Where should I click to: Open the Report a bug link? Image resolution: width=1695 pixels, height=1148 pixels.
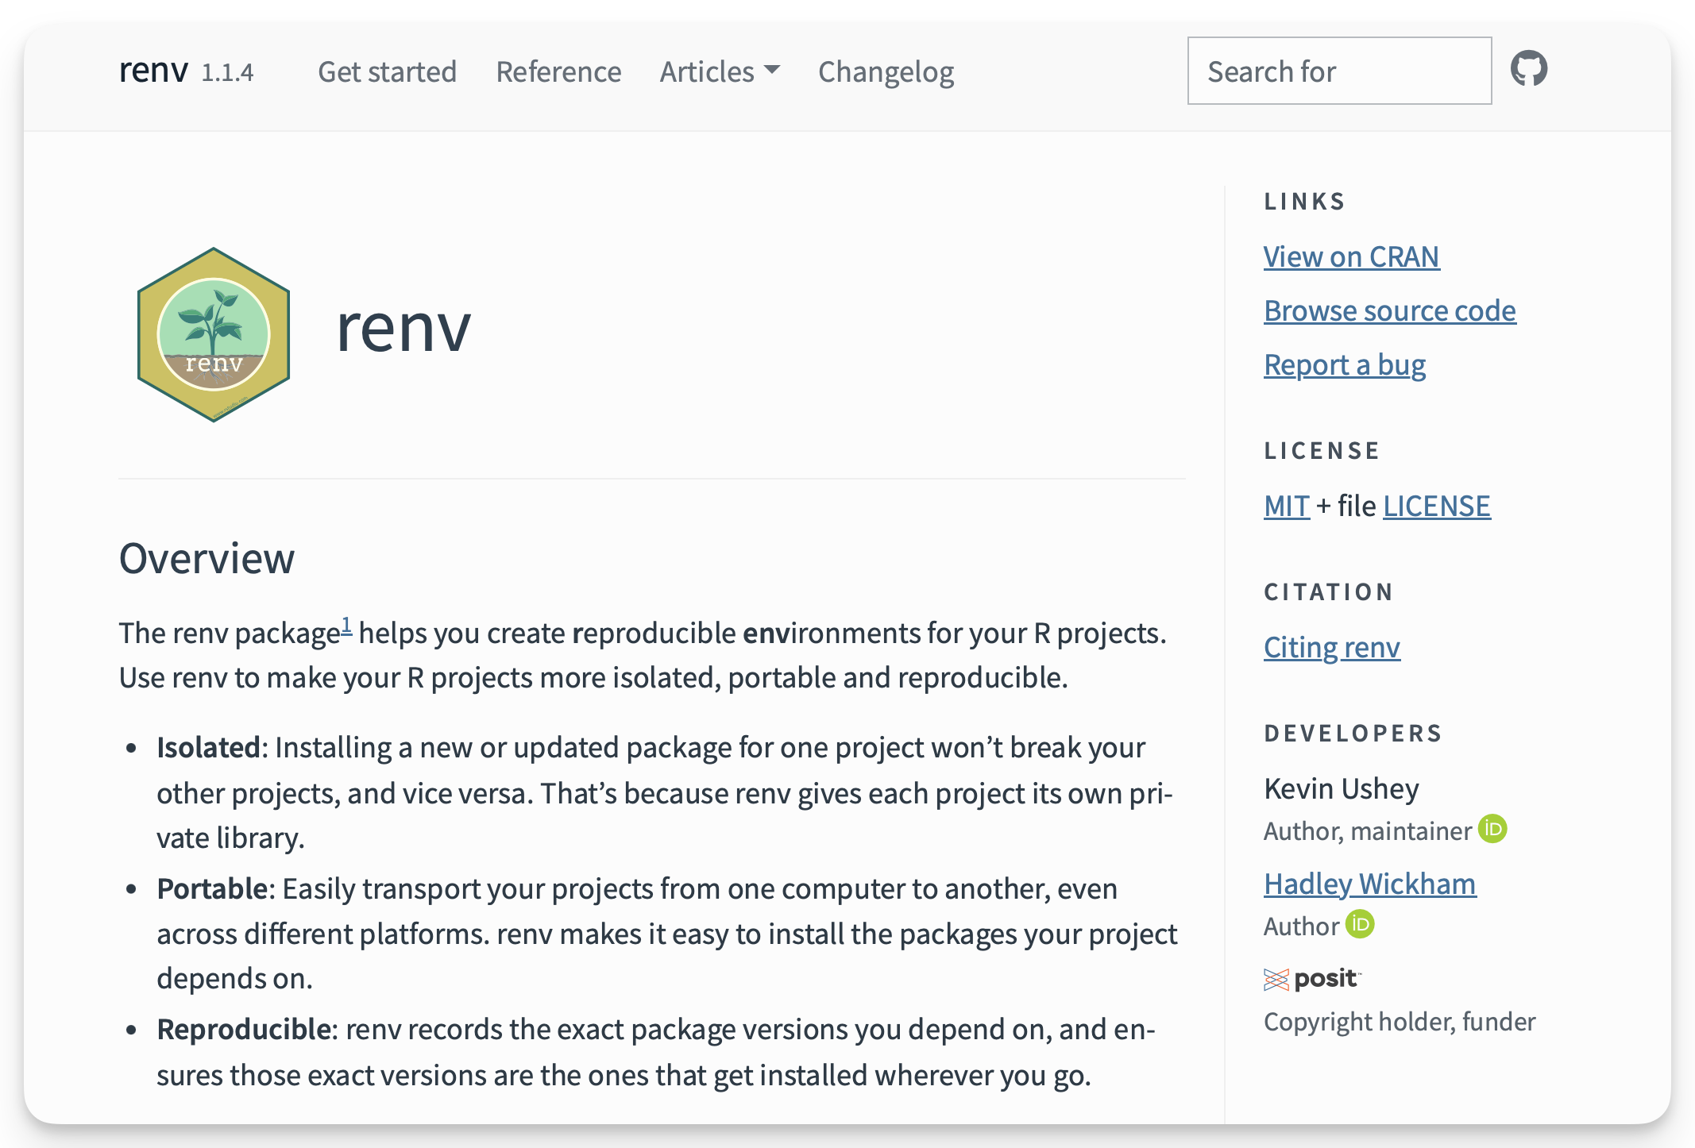(1344, 364)
